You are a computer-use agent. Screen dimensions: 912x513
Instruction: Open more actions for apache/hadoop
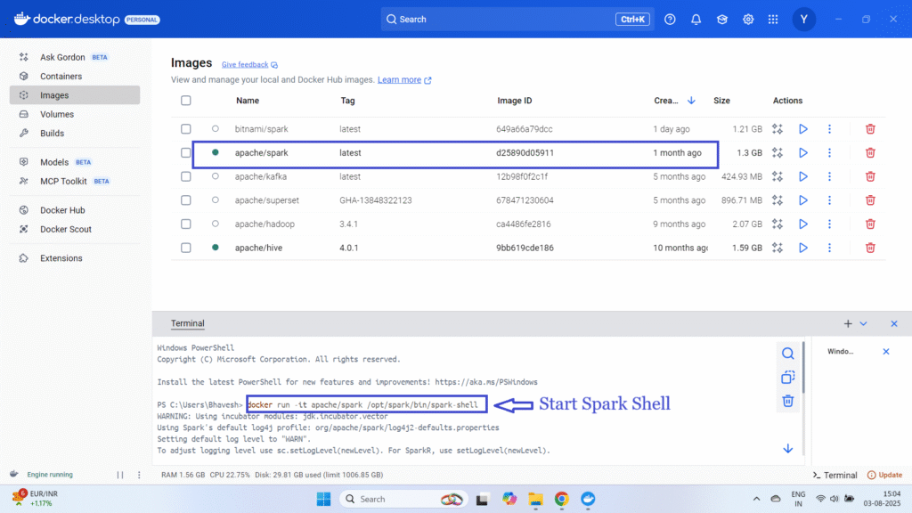coord(829,224)
